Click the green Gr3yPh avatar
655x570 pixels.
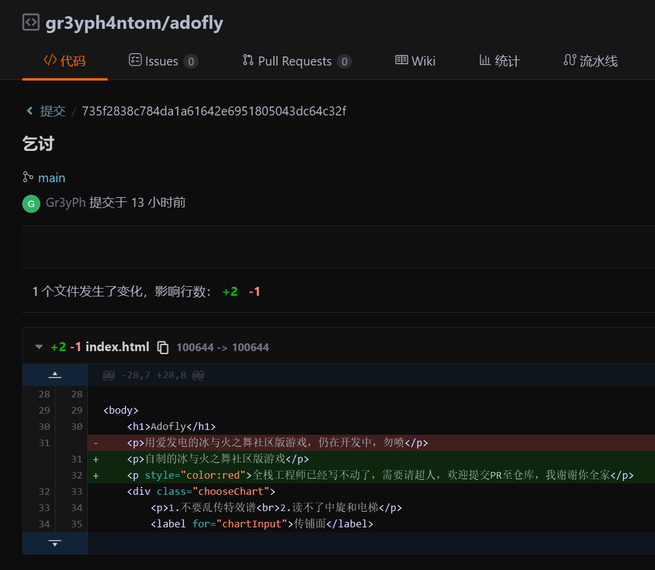31,203
